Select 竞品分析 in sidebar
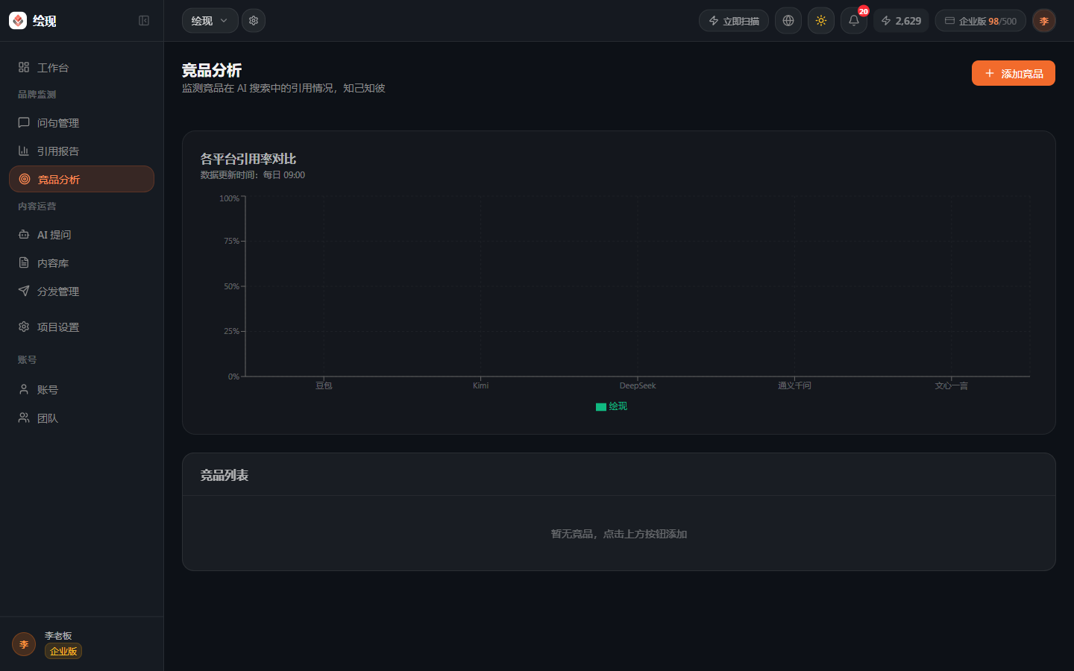Image resolution: width=1074 pixels, height=671 pixels. point(81,179)
